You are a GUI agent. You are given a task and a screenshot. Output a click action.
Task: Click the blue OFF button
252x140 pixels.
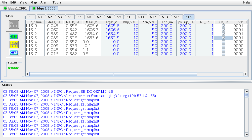pyautogui.click(x=14, y=52)
